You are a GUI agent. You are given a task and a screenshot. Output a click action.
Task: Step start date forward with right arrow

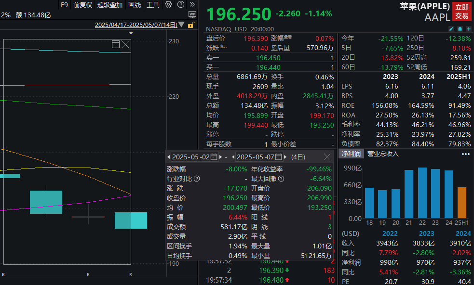pos(221,157)
